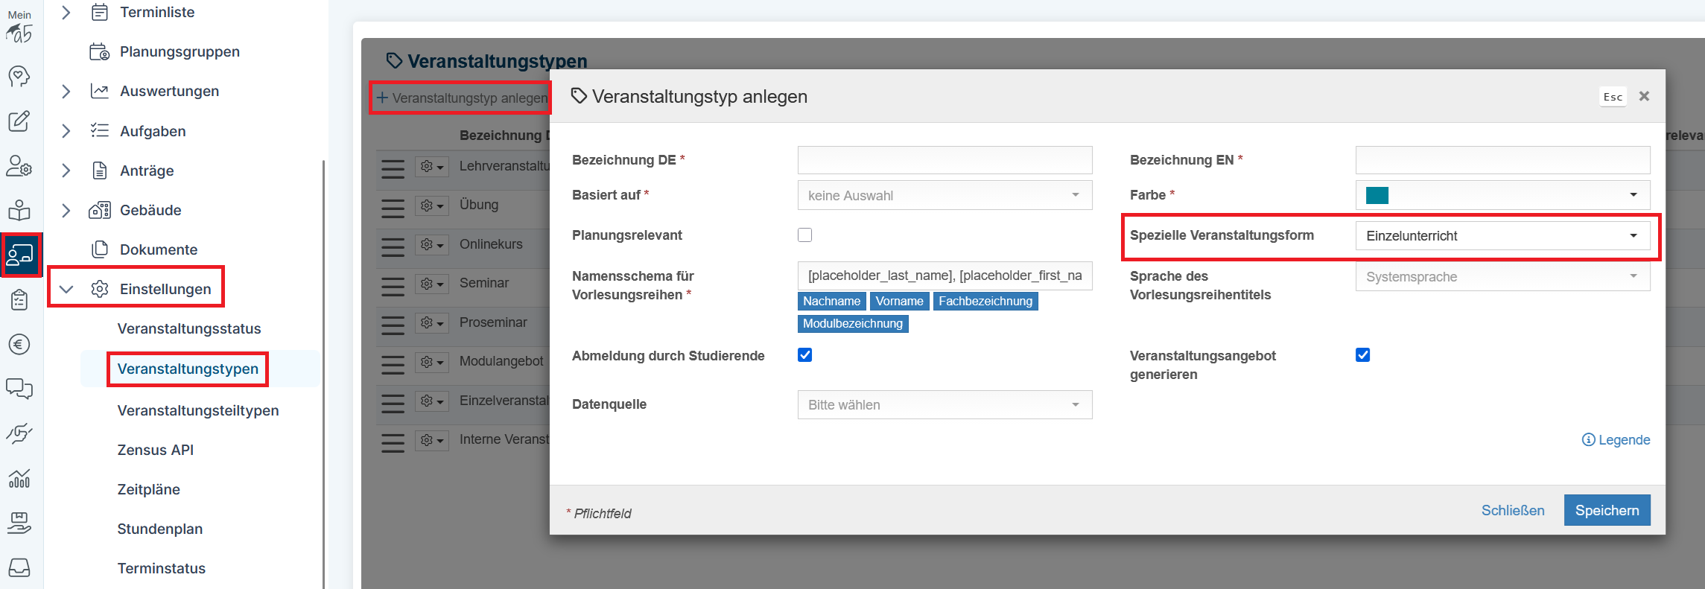This screenshot has height=589, width=1705.
Task: Grab drag handle of Seminar row
Action: (393, 286)
